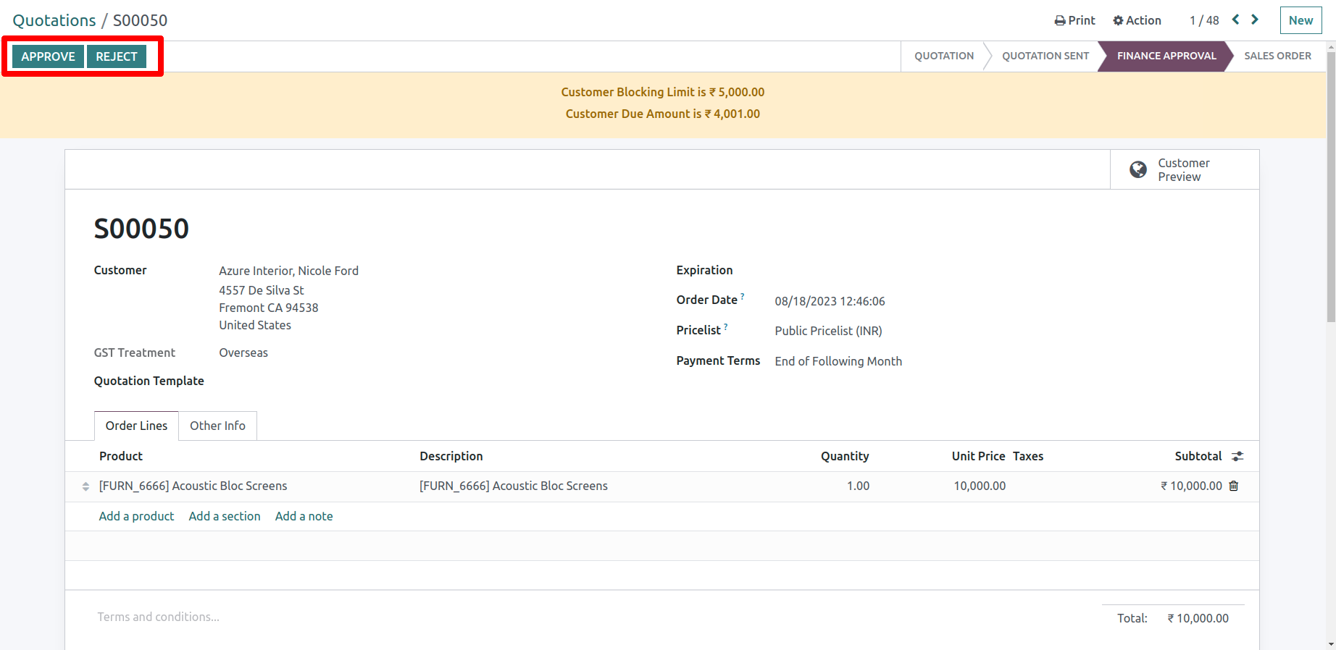The image size is (1336, 650).
Task: Switch to the Other Info tab
Action: pos(217,426)
